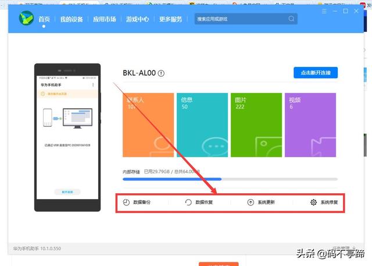Select the 系统更新 system update label
Viewport: 372px width, 266px height.
click(x=266, y=203)
